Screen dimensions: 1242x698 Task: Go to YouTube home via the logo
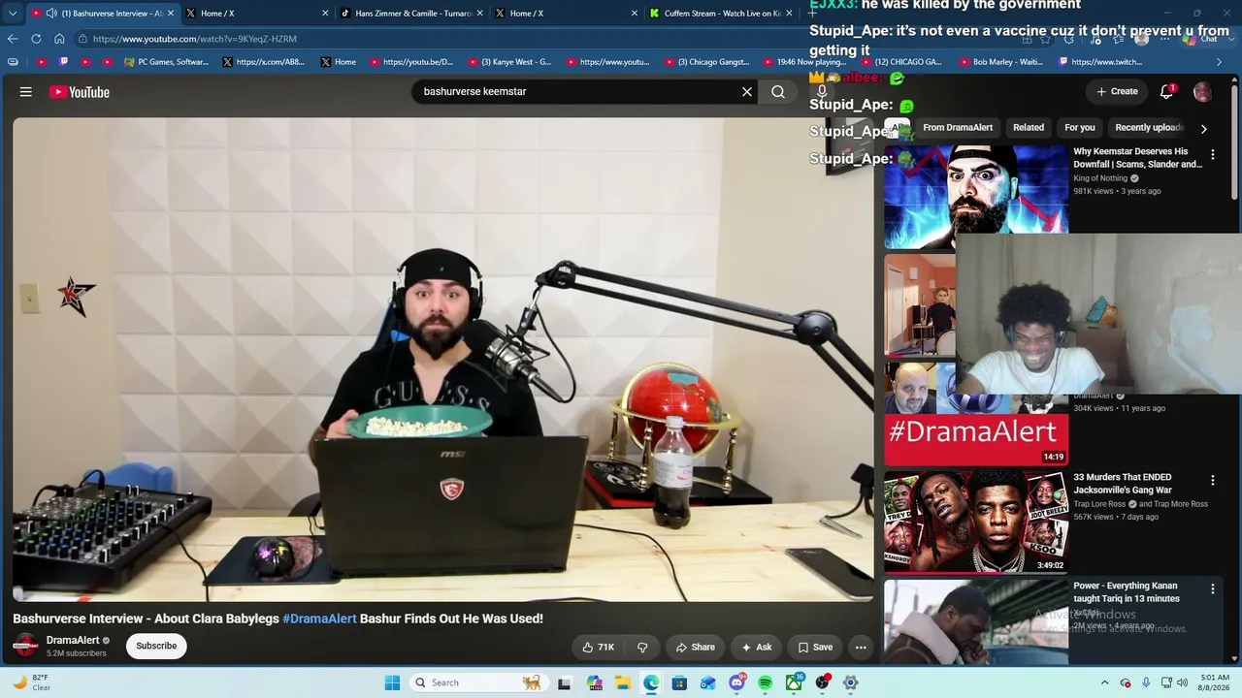tap(80, 92)
